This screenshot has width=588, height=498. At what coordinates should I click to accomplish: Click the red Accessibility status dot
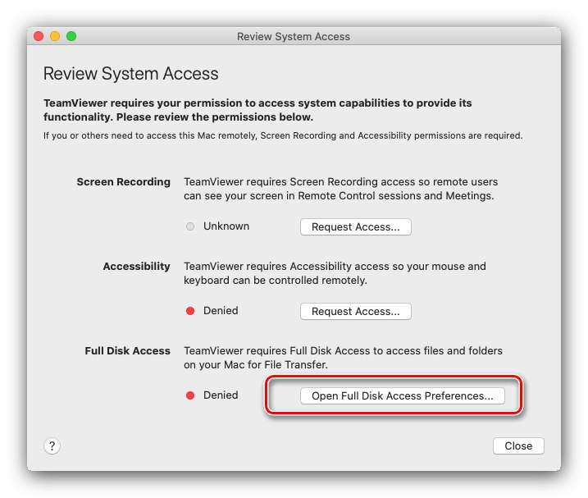tap(190, 311)
